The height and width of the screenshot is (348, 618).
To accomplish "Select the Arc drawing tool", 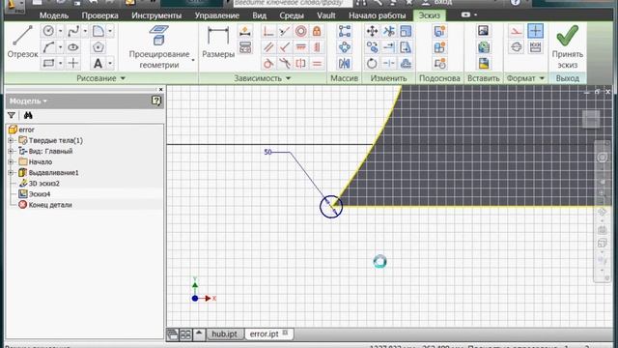I will tap(48, 47).
